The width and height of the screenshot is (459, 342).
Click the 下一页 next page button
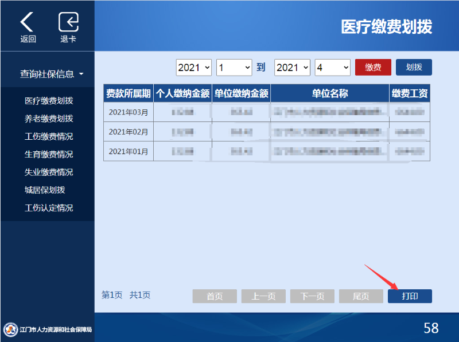312,296
